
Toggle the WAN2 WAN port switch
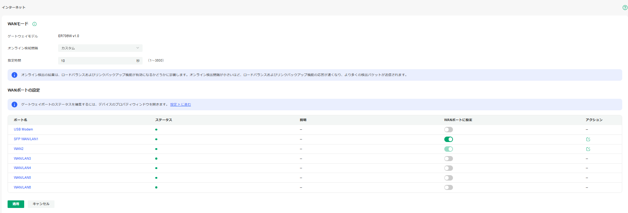(449, 149)
